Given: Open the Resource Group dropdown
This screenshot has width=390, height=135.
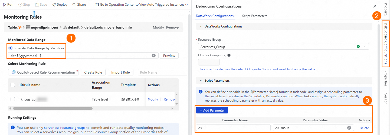Looking at the screenshot, I should click(x=365, y=47).
